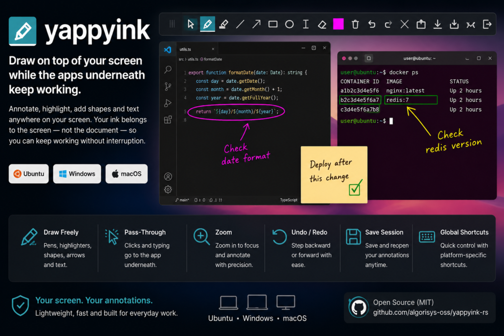Select the pointer cursor tool in toolbar
The height and width of the screenshot is (336, 504).
pyautogui.click(x=190, y=24)
